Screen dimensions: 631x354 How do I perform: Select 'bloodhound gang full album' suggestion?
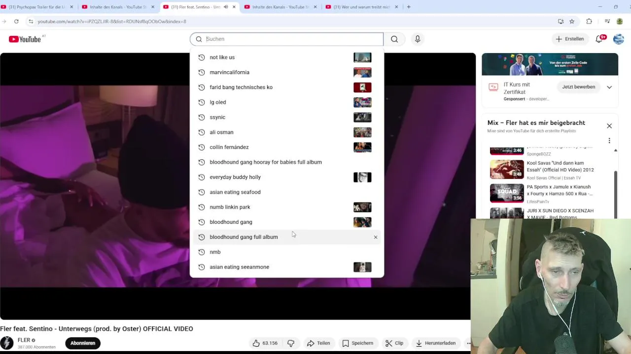tap(286, 237)
